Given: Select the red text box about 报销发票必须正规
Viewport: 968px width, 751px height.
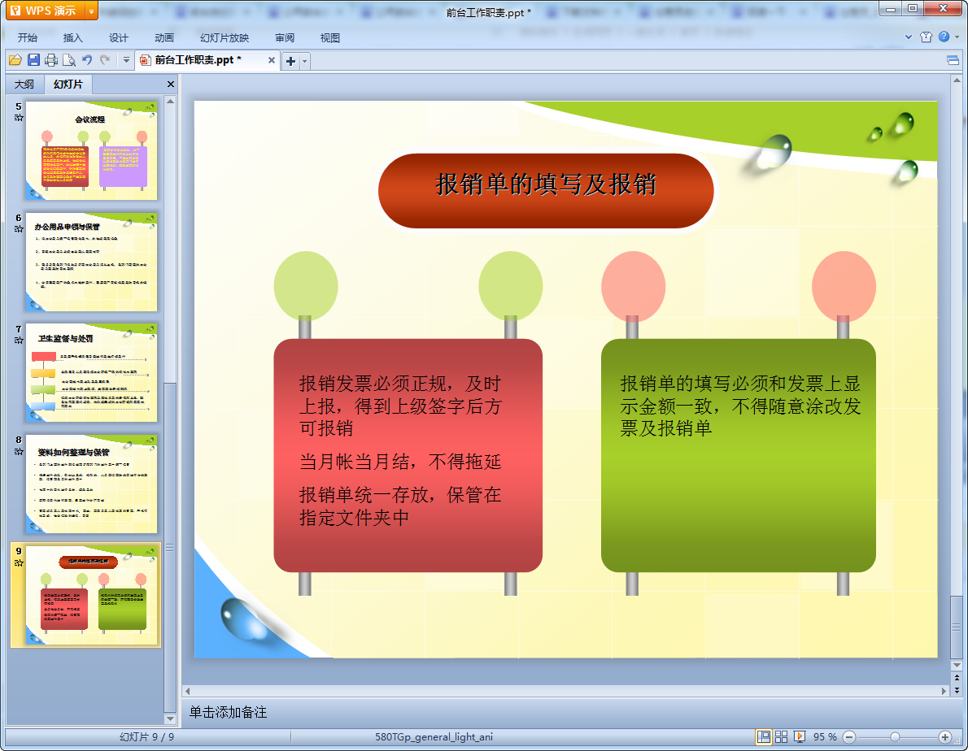Looking at the screenshot, I should [408, 455].
